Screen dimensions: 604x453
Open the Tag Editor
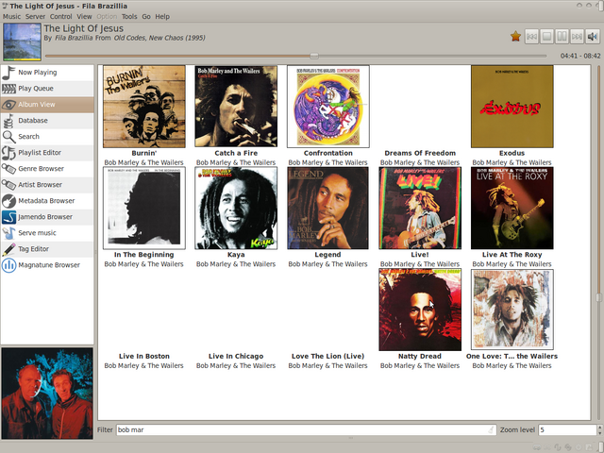pyautogui.click(x=47, y=249)
